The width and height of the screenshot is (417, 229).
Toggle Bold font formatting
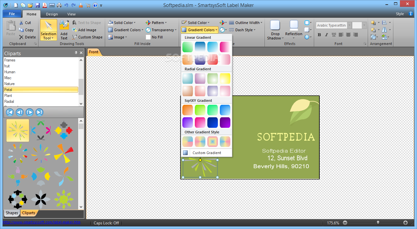pyautogui.click(x=319, y=35)
